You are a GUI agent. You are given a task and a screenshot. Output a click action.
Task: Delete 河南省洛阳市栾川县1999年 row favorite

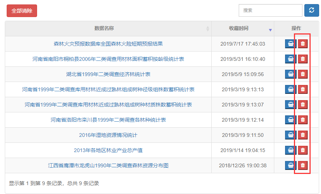[303, 120]
